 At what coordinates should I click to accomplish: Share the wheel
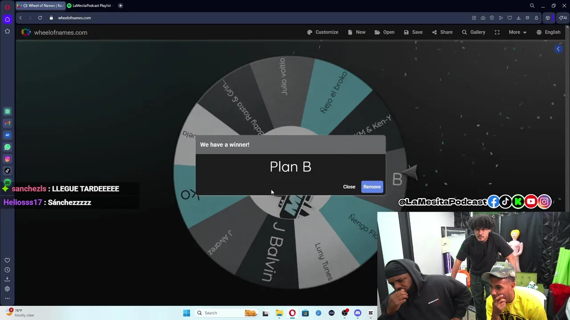coord(442,32)
